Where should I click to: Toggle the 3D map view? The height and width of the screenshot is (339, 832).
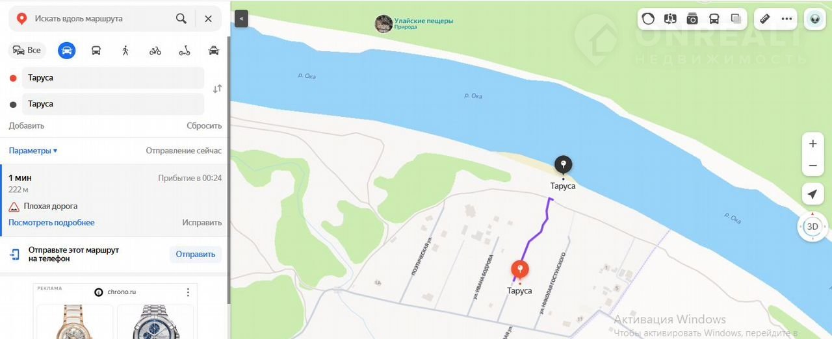click(812, 227)
